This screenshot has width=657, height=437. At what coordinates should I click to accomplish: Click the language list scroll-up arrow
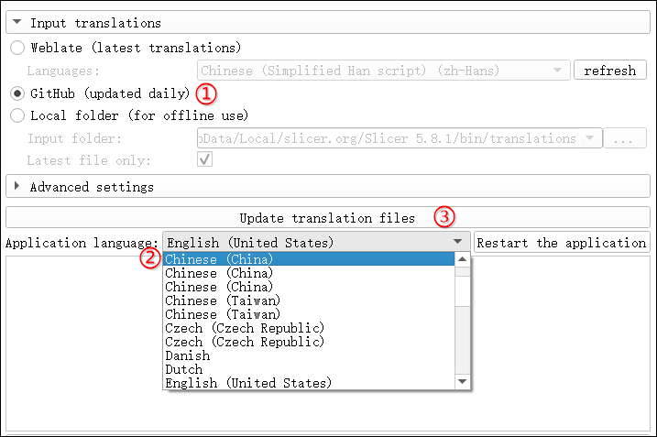(463, 259)
